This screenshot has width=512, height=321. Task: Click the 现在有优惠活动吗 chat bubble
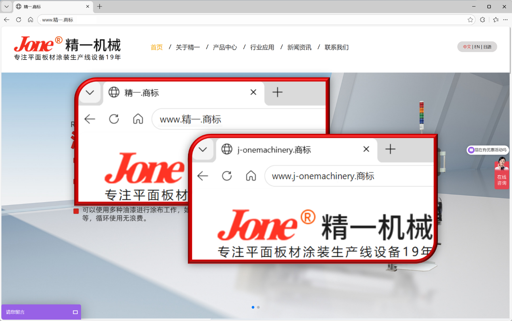[x=487, y=150]
